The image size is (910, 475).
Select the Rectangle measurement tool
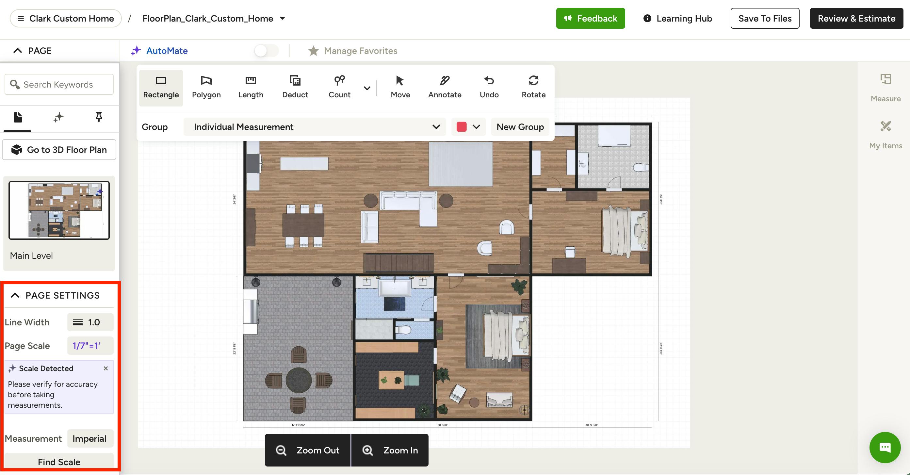[161, 88]
